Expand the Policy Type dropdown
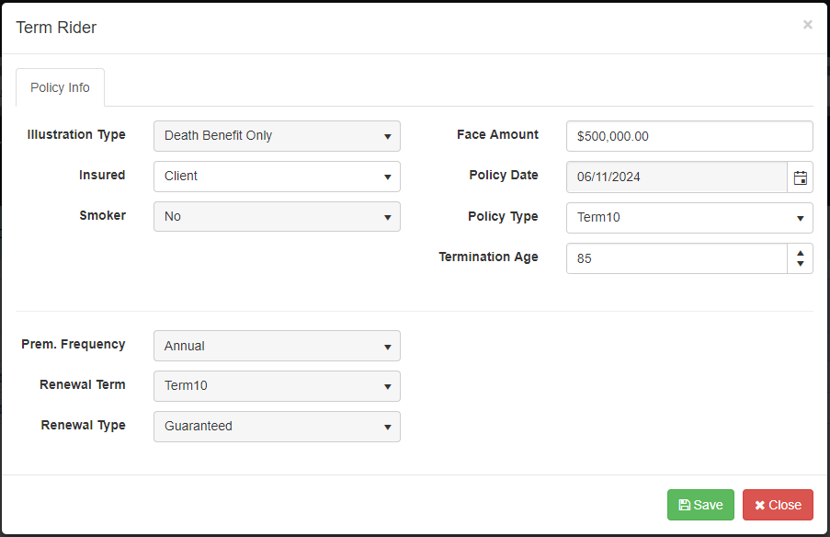 [689, 218]
